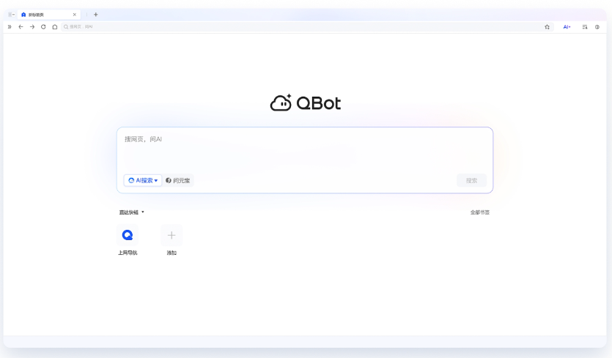Switch to 问元宝 mode
This screenshot has height=358, width=612.
pyautogui.click(x=177, y=180)
